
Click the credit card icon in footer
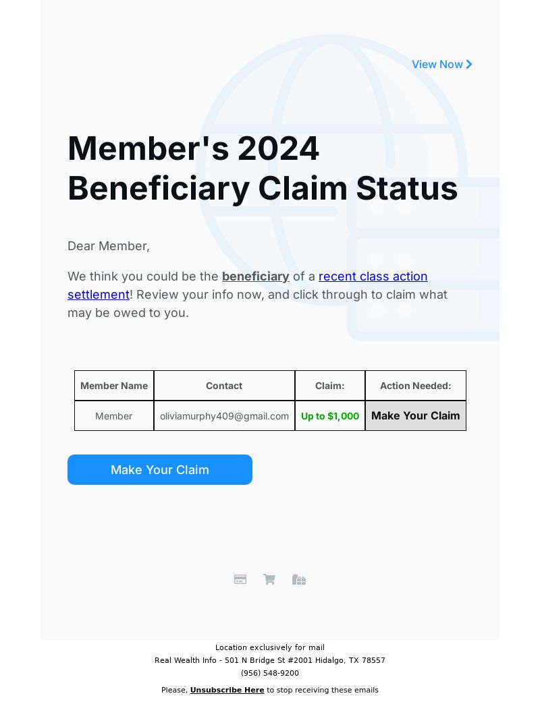(x=240, y=579)
